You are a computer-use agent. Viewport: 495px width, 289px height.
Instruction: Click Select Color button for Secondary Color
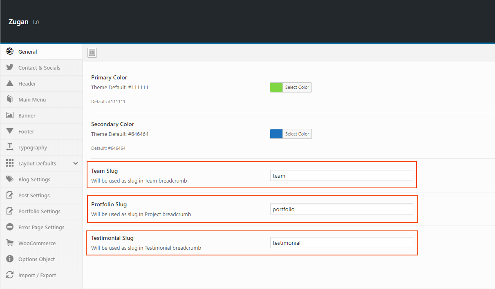tap(297, 134)
